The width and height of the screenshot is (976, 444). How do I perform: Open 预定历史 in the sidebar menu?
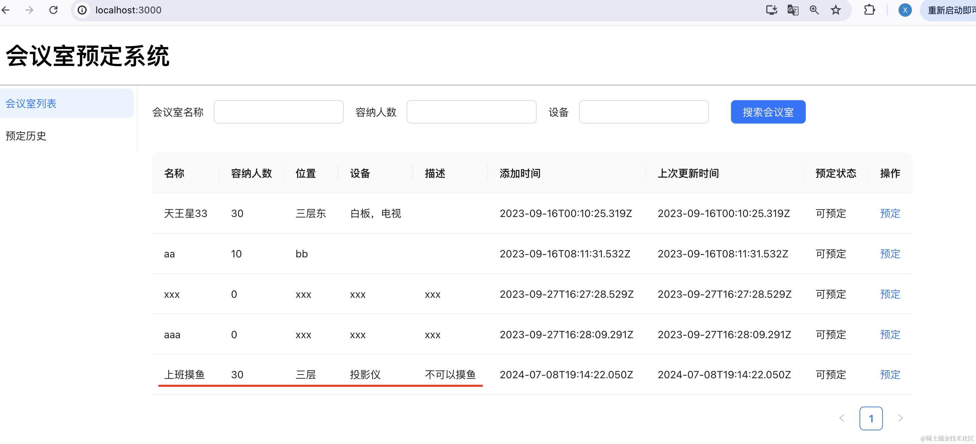[x=26, y=136]
